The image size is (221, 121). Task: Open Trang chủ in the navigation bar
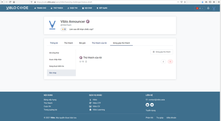(x=40, y=8)
